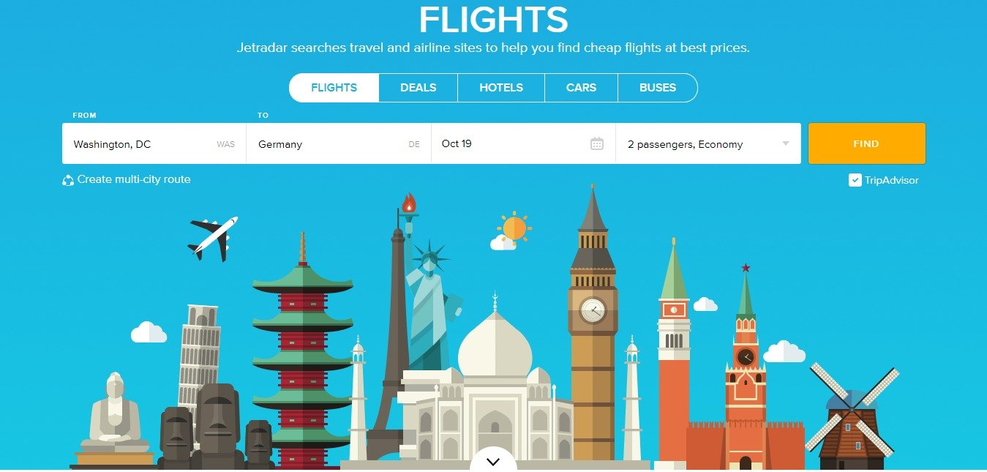Edit the FROM field Washington, DC

[x=154, y=143]
